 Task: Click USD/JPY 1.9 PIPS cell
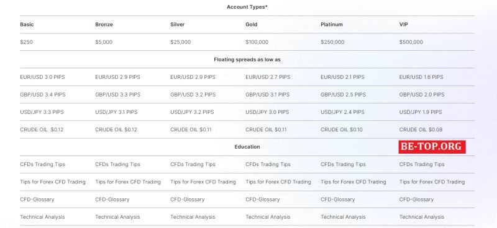pyautogui.click(x=421, y=112)
